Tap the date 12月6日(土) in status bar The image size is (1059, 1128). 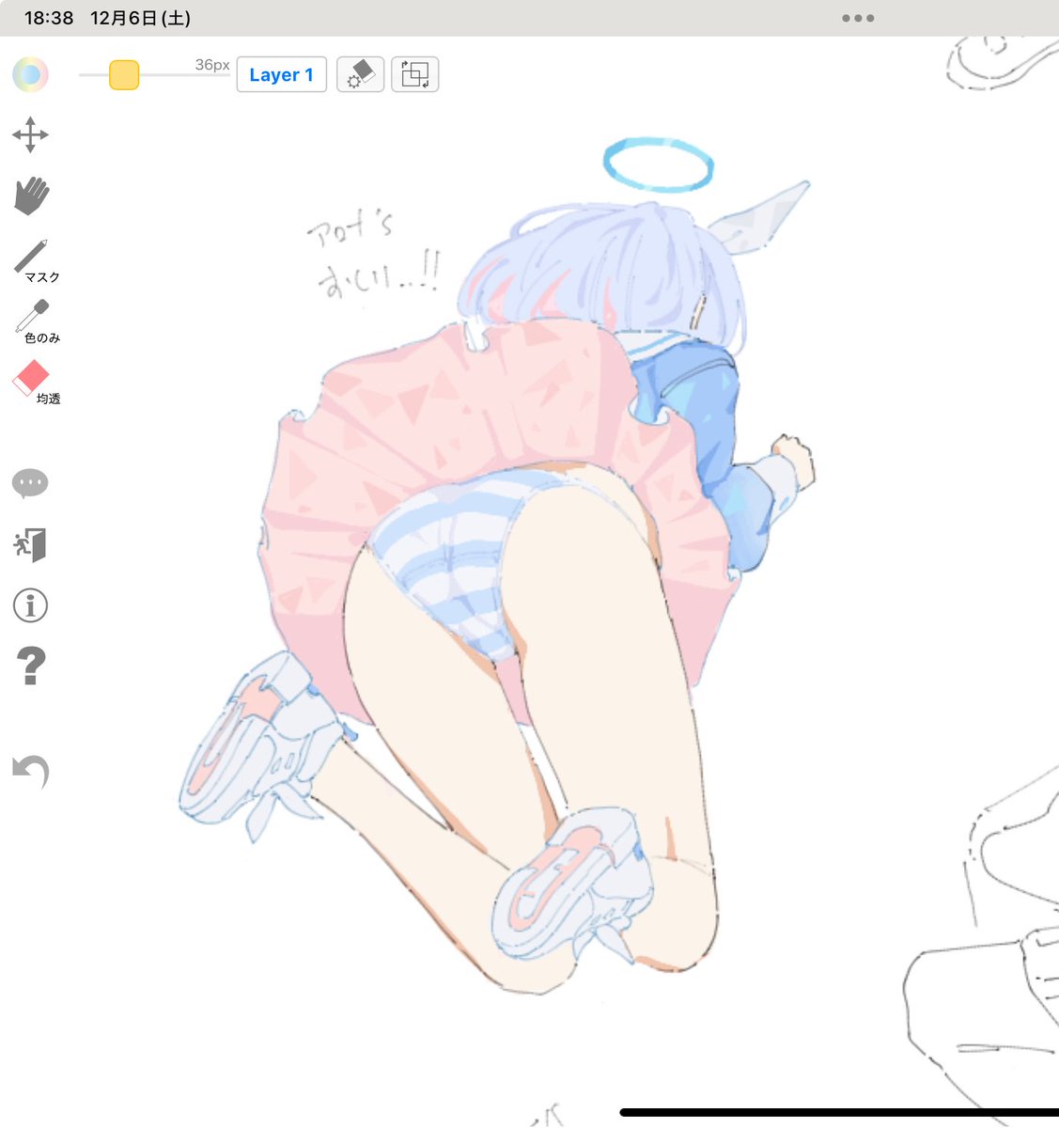141,18
